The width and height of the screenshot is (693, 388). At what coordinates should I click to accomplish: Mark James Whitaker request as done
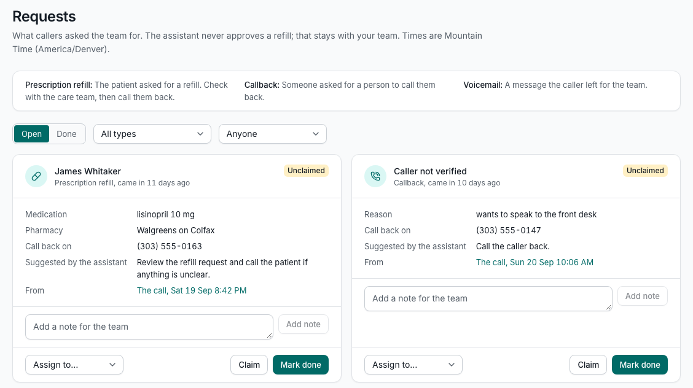(300, 365)
